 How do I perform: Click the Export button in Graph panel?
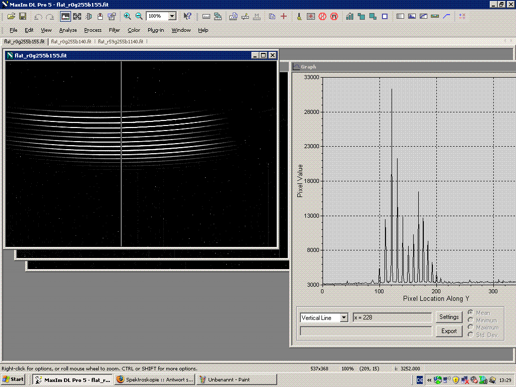coord(448,331)
